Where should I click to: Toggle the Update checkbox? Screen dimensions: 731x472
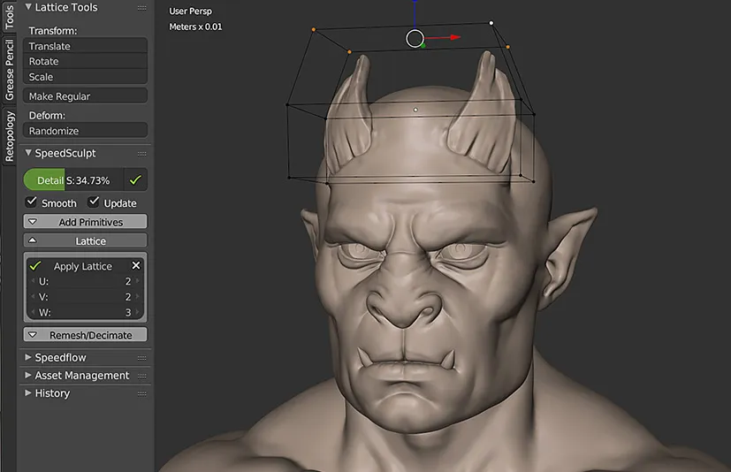[93, 202]
